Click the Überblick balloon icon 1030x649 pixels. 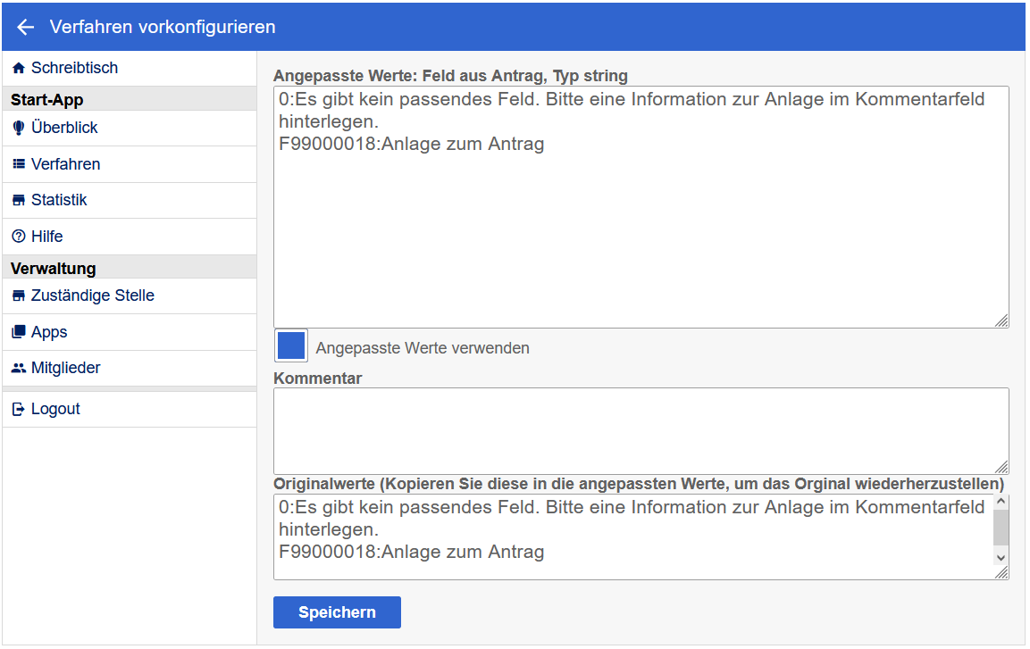(x=19, y=129)
